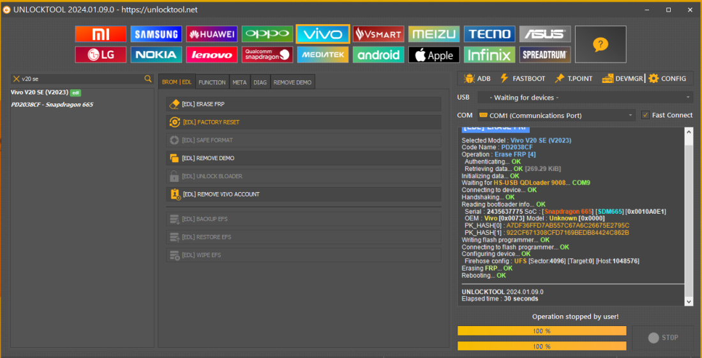
Task: Toggle the Fast Connect checkbox
Action: coord(645,115)
